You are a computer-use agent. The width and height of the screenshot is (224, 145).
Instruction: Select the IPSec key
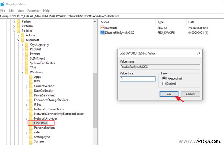tap(38, 105)
